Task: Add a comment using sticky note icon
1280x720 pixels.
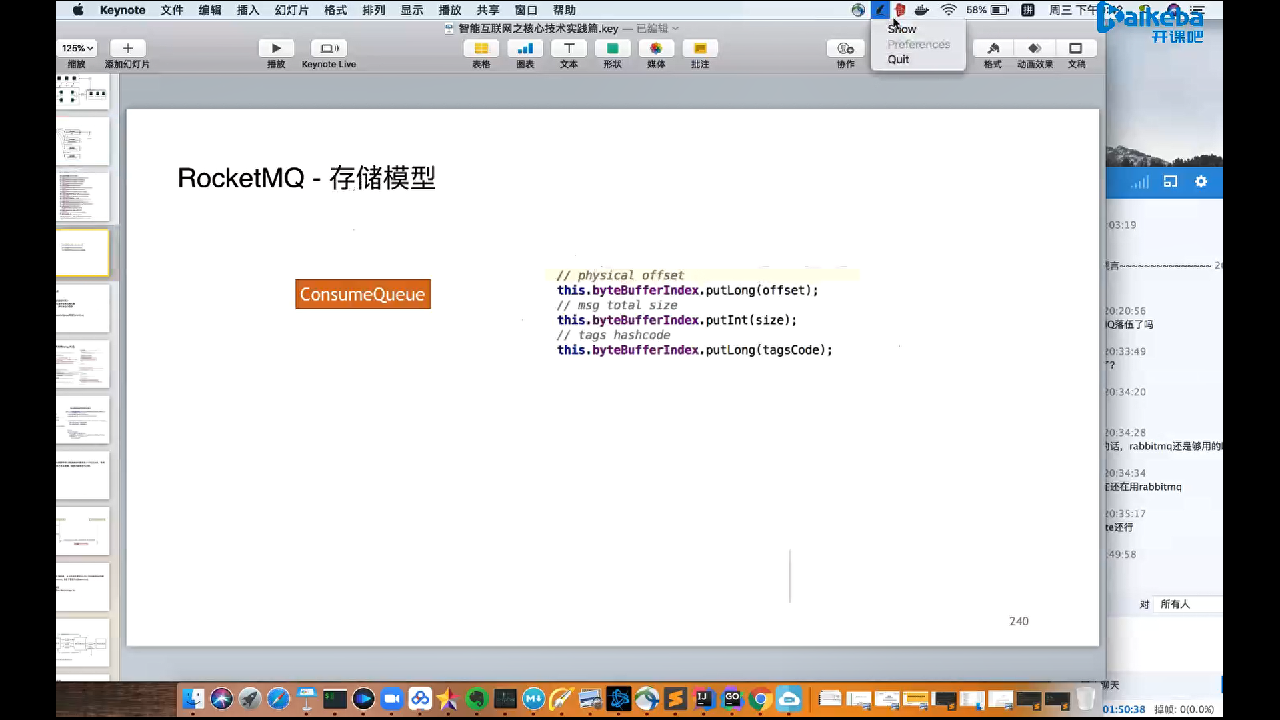Action: [x=700, y=49]
